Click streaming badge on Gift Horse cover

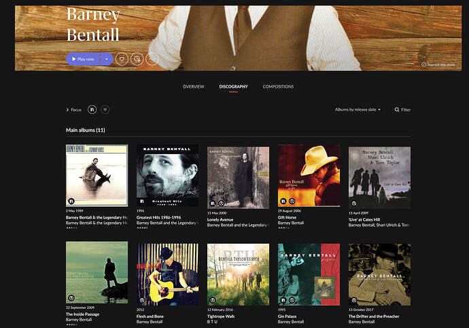pos(292,201)
